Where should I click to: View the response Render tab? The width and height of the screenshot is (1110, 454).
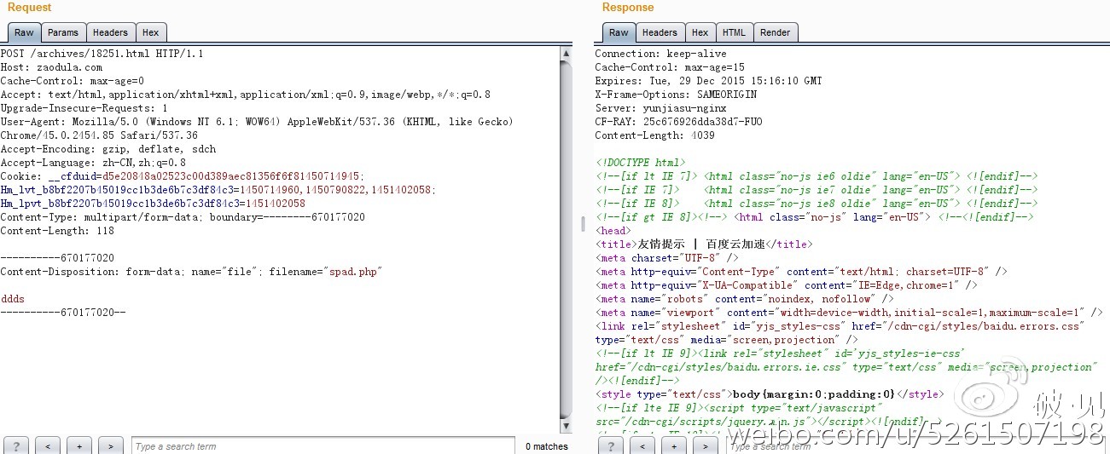[776, 32]
